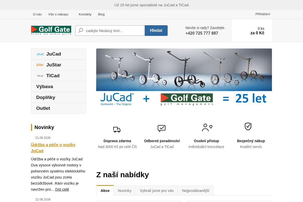Image resolution: width=303 pixels, height=202 pixels.
Task: Click číst celé link
Action: point(62,189)
